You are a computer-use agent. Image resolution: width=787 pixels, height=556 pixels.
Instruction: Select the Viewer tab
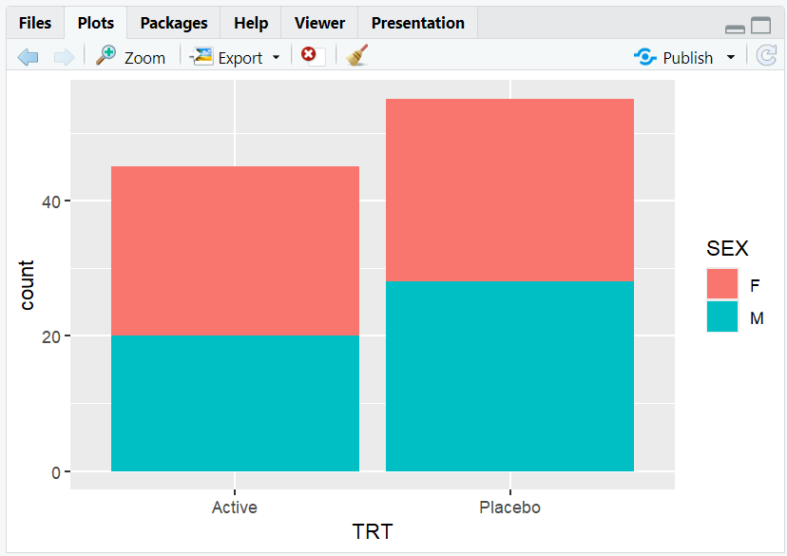(x=319, y=23)
